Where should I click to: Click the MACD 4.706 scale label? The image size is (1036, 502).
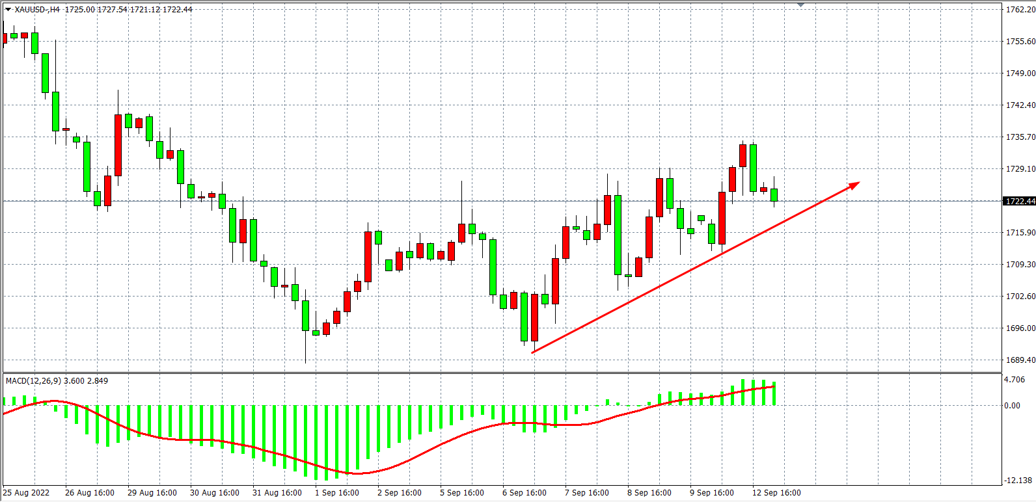[1014, 380]
